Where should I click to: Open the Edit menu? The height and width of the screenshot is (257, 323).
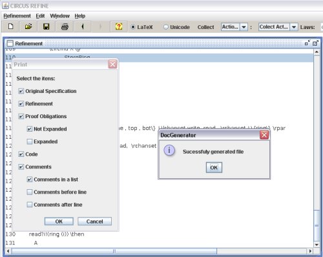(40, 16)
